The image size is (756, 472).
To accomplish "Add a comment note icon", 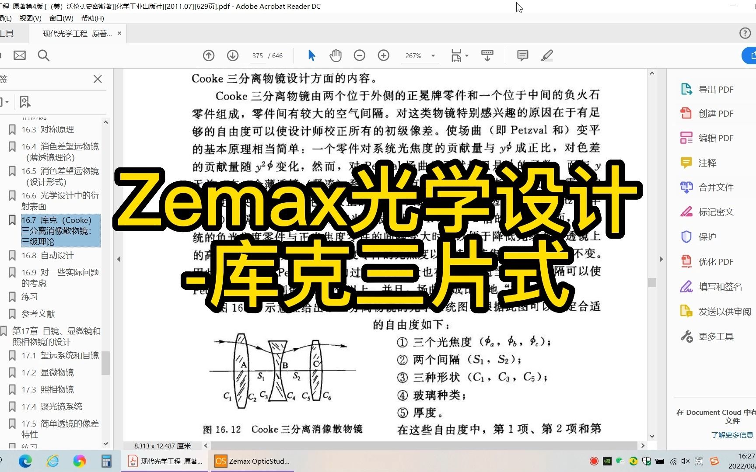I will [522, 56].
